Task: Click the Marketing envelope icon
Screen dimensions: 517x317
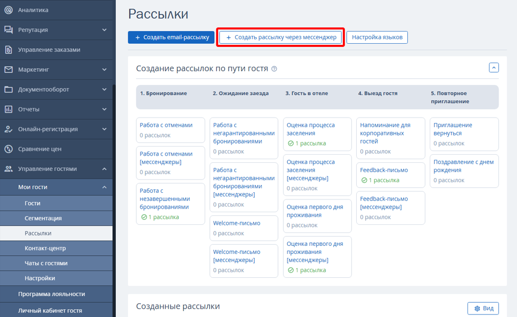Action: 8,70
